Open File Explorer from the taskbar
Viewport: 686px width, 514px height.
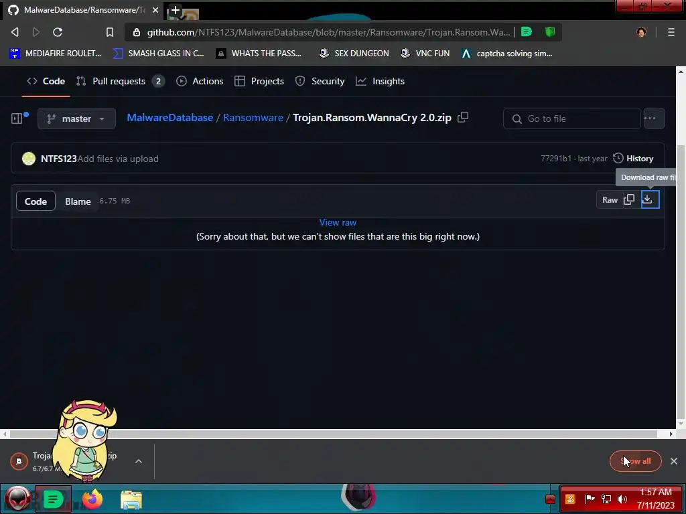[x=131, y=500]
